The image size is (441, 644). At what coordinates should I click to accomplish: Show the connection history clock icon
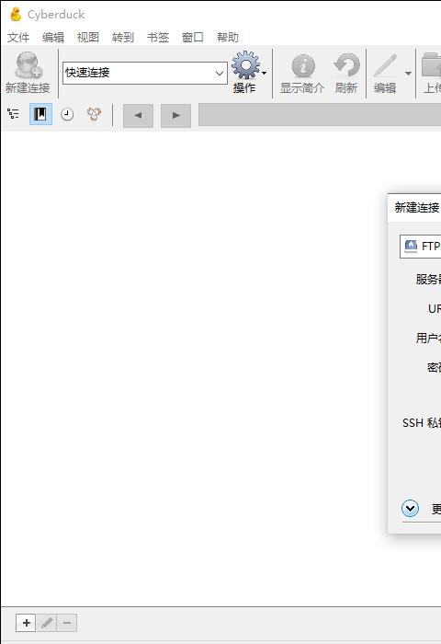67,114
